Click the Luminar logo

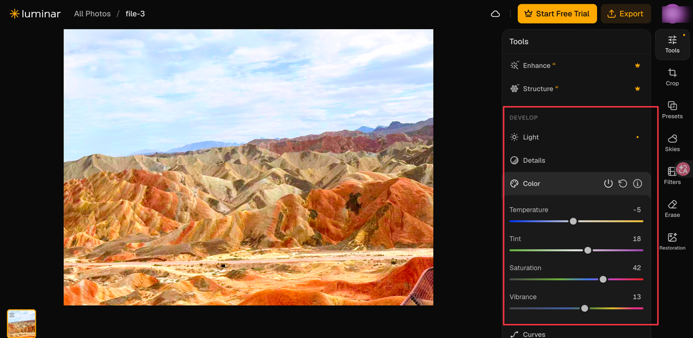pos(35,14)
